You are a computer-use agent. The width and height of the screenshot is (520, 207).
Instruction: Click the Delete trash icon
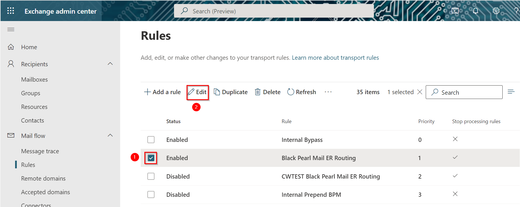pos(258,92)
